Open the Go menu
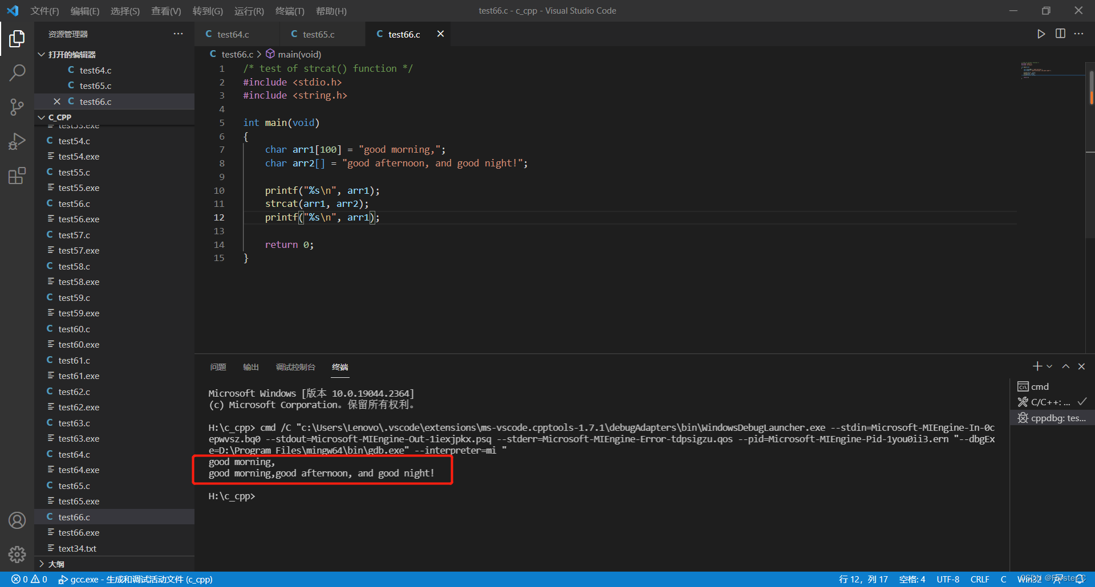Screen dimensions: 1095x587 [x=208, y=11]
